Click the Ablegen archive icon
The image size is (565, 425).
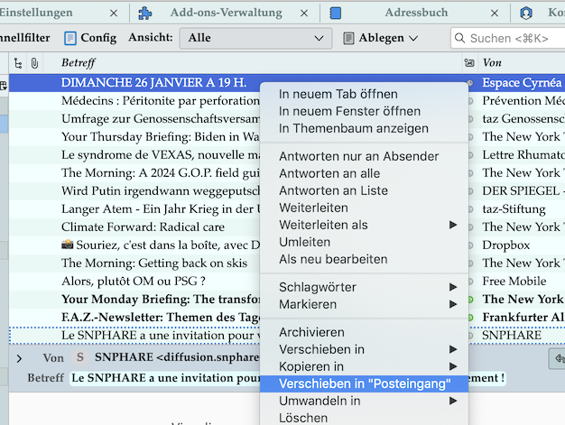[349, 38]
